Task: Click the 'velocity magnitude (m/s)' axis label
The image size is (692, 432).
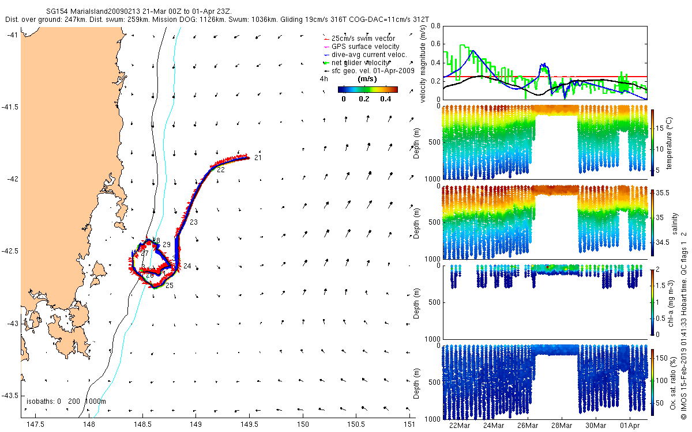Action: 424,63
